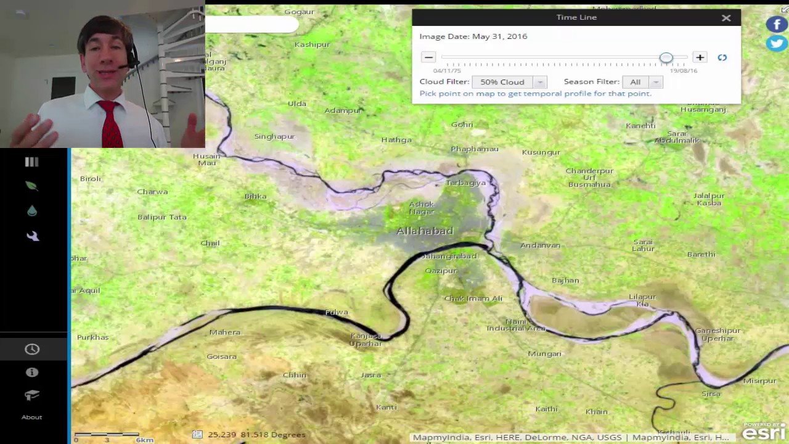This screenshot has height=444, width=789.
Task: Click the Ganeshipur Uperhar label
Action: (717, 334)
